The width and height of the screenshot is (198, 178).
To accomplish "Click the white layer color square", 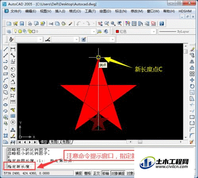I will (34, 31).
